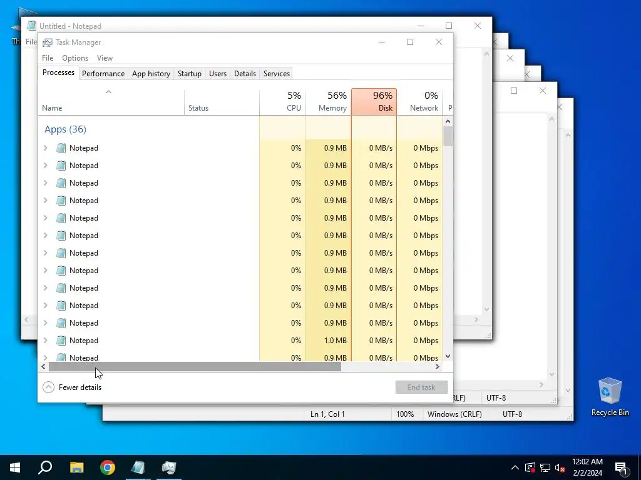Viewport: 641px width, 480px height.
Task: Switch to the Users tab
Action: (x=217, y=74)
